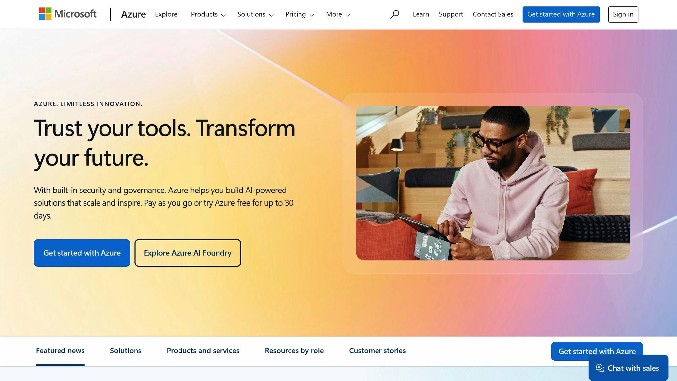This screenshot has height=381, width=677.
Task: Click the Microsoft logo
Action: 67,14
